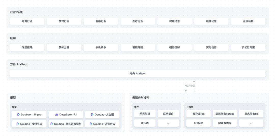
Task: Select the 向量数据库 card
Action: tap(225, 123)
